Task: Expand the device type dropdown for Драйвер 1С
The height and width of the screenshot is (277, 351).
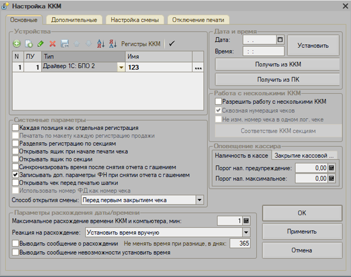Action: 121,67
